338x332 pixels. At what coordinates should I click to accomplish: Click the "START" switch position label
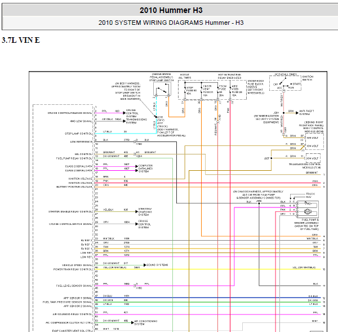click(x=296, y=84)
